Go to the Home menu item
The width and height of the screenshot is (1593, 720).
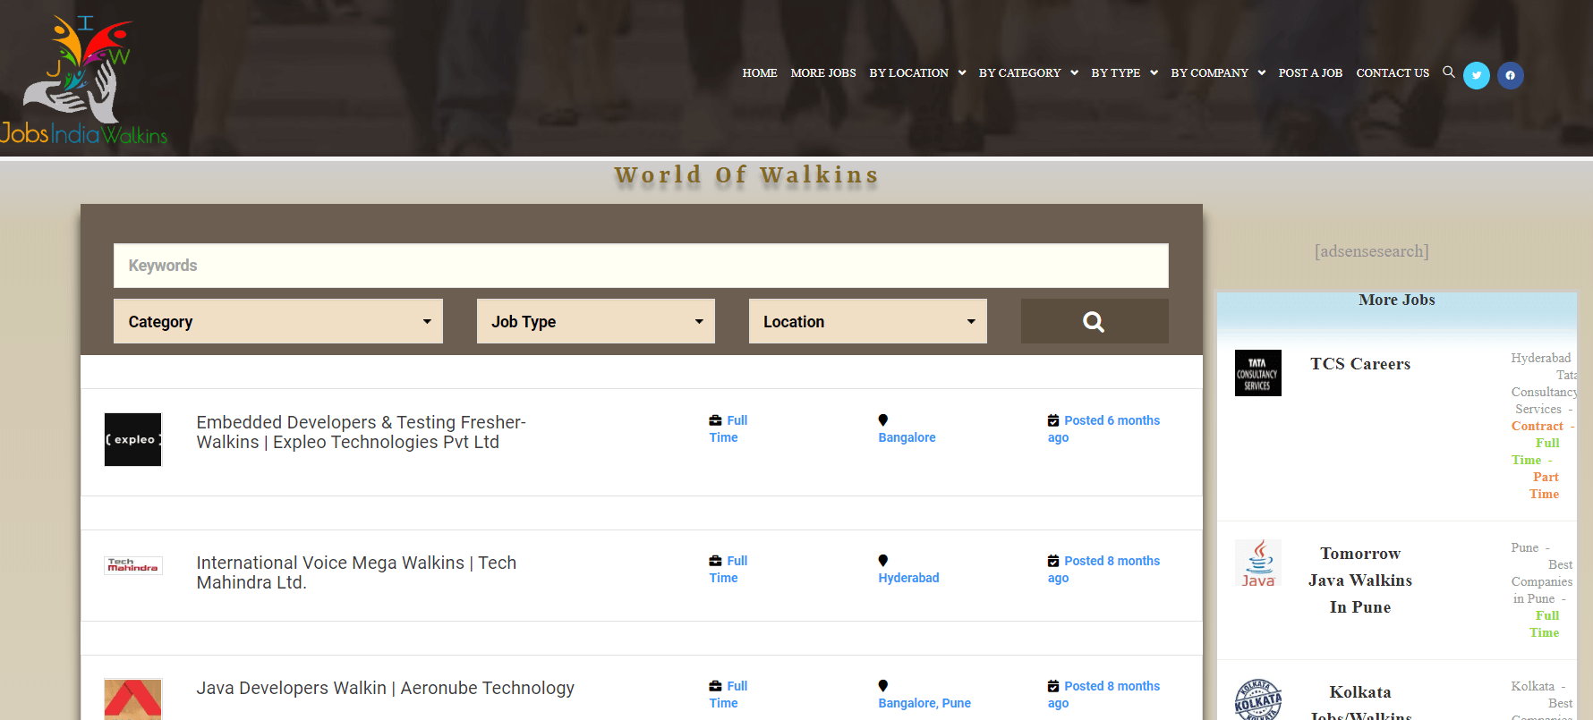(760, 73)
